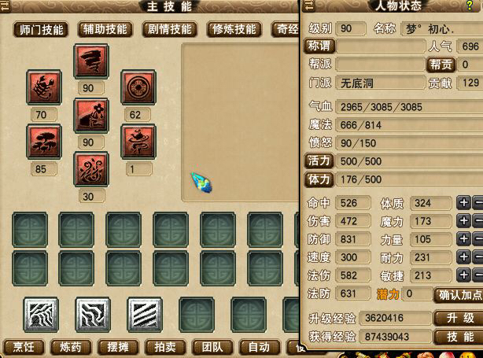
Task: Click the 烹饪 button at bottom
Action: pos(24,347)
